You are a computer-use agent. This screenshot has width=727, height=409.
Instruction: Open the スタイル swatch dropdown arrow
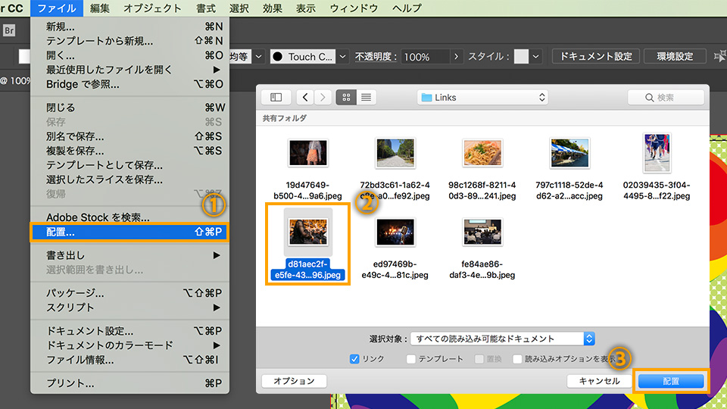[x=536, y=57]
